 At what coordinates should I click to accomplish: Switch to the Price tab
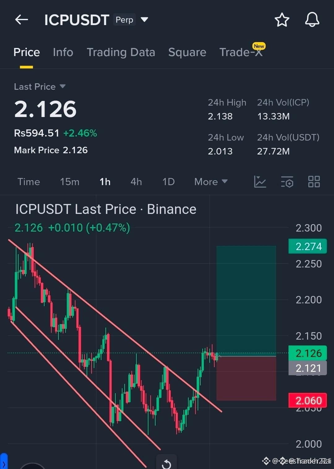click(27, 52)
